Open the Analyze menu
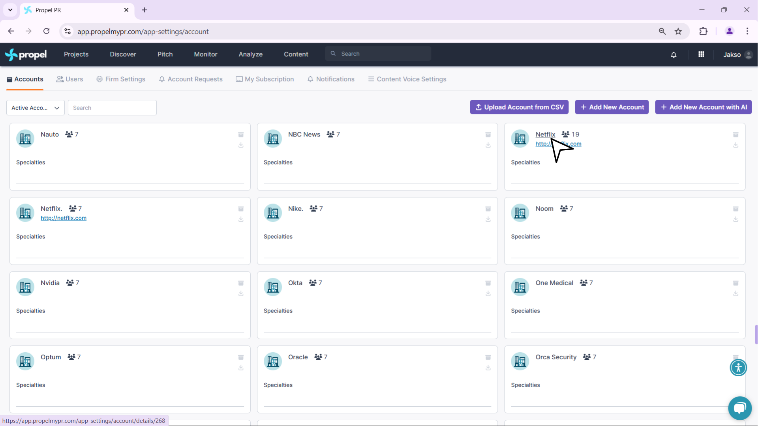The height and width of the screenshot is (426, 758). click(250, 54)
